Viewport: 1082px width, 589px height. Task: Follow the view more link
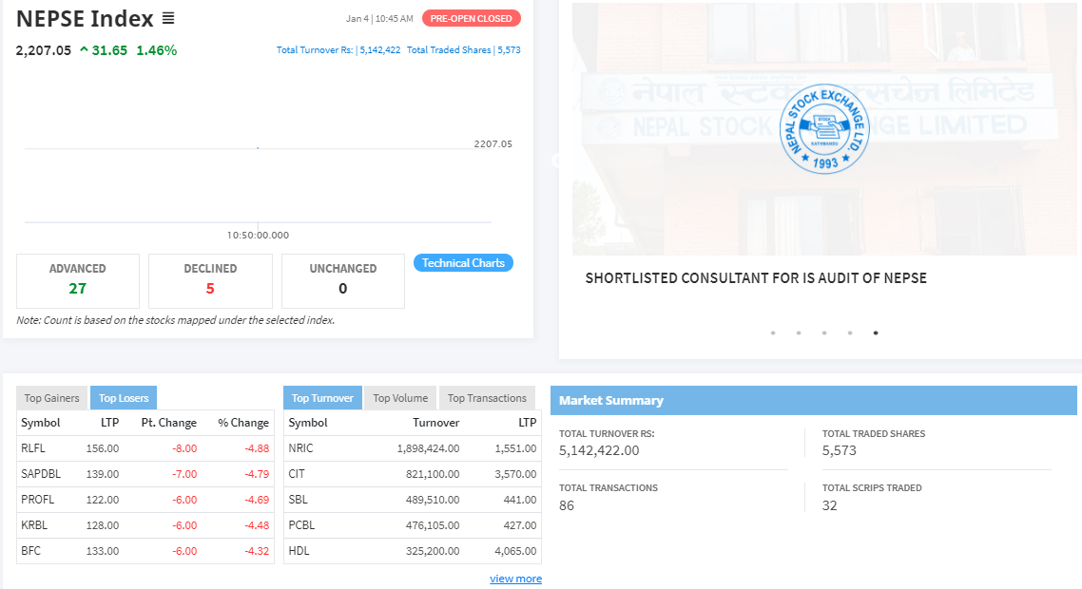click(x=515, y=579)
